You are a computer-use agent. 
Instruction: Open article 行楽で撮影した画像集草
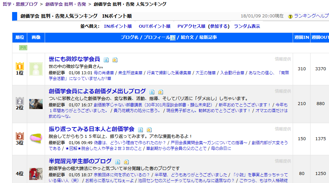169,73
